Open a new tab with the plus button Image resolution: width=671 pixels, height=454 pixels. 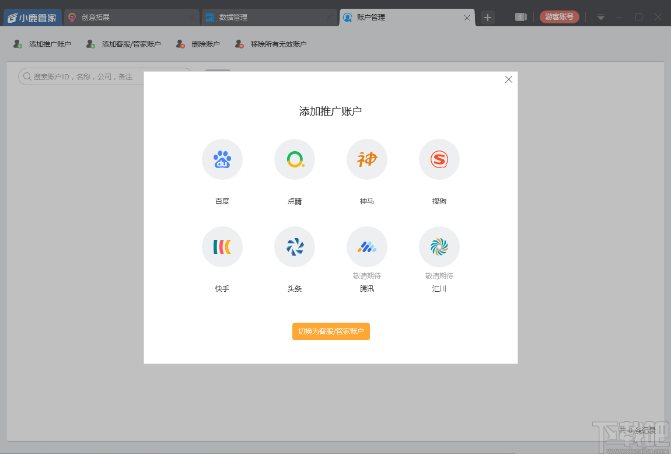point(487,17)
